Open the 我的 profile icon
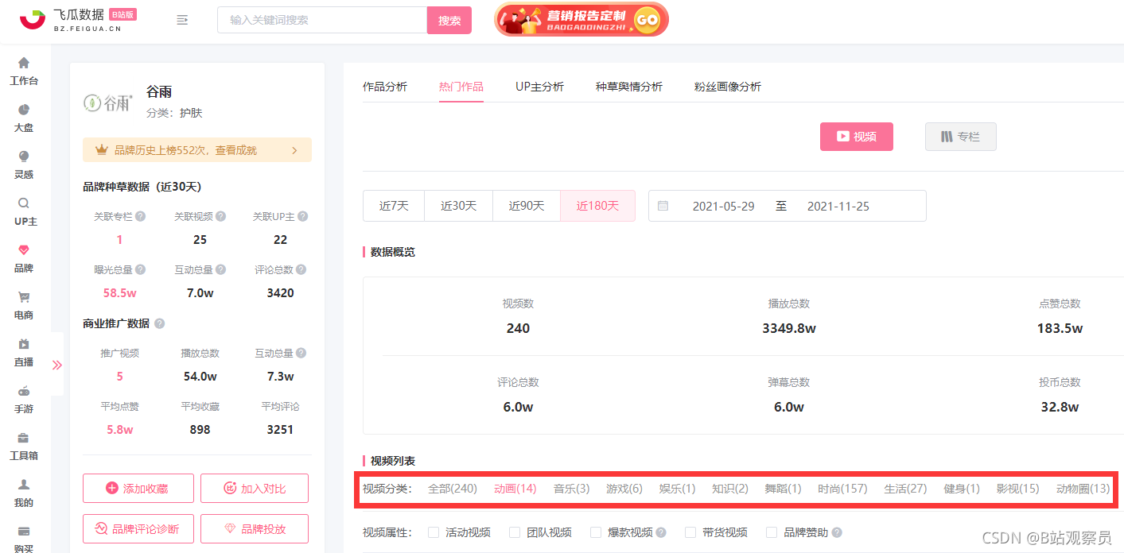1124x553 pixels. (x=24, y=485)
